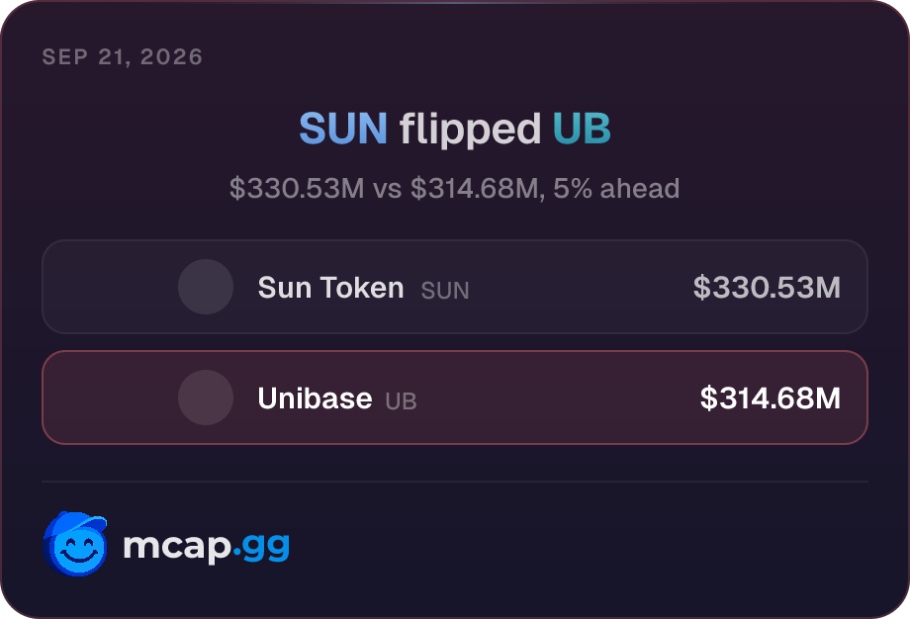This screenshot has height=619, width=910.
Task: Click the gray UB symbol beside Unibase
Action: coord(401,400)
